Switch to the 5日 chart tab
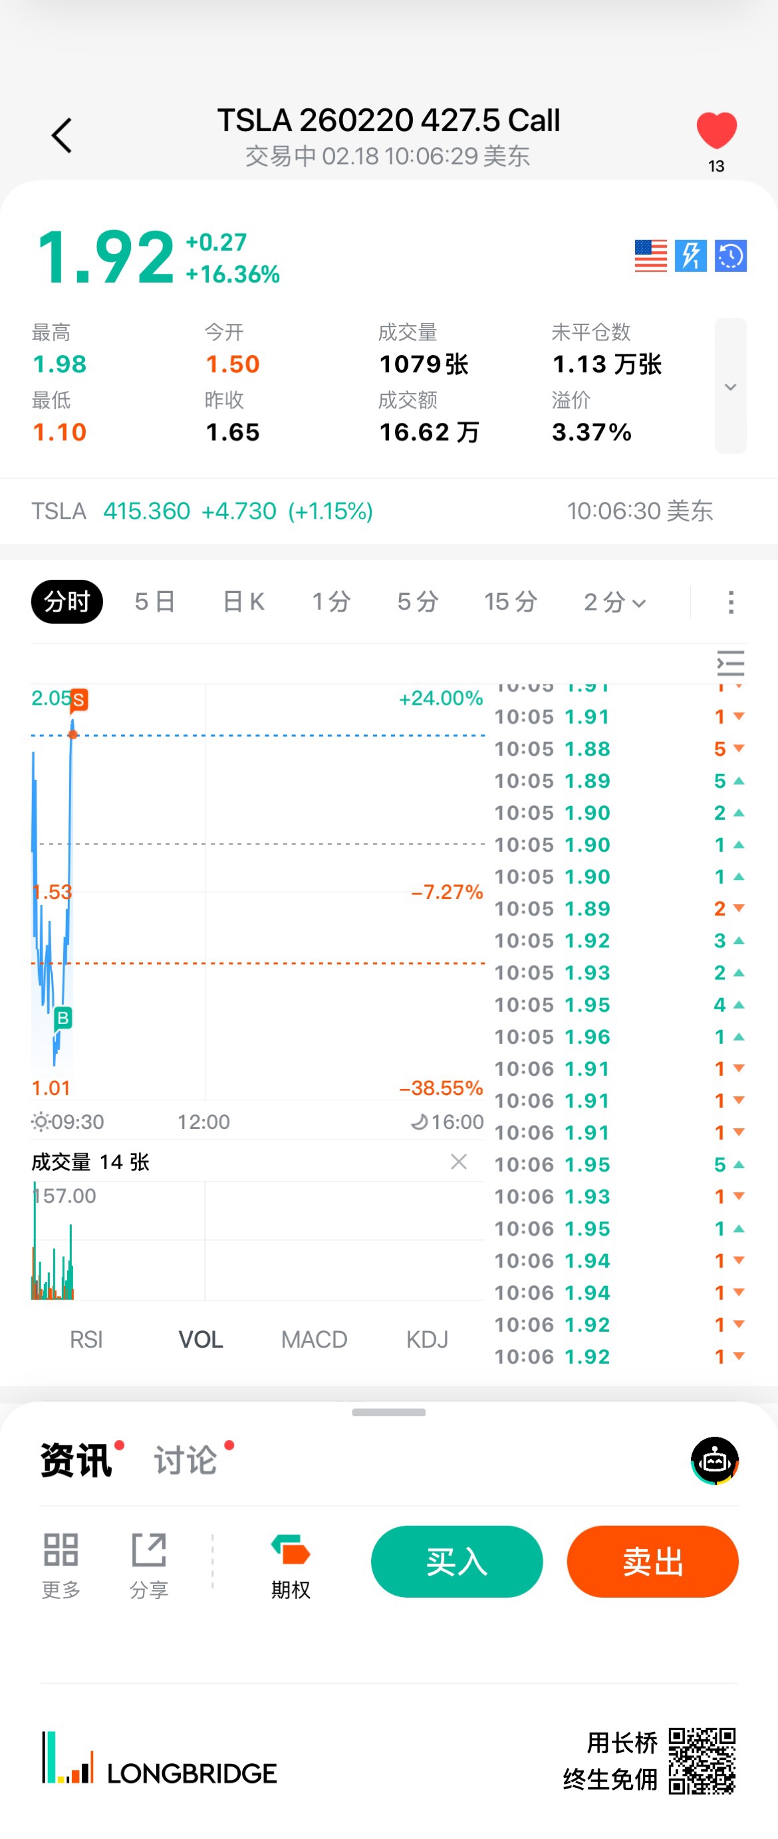 pos(155,602)
